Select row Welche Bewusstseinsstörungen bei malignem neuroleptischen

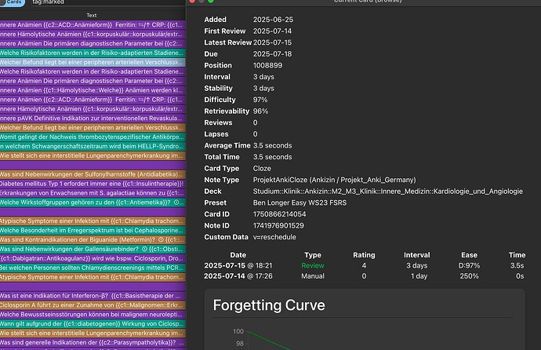coord(93,314)
